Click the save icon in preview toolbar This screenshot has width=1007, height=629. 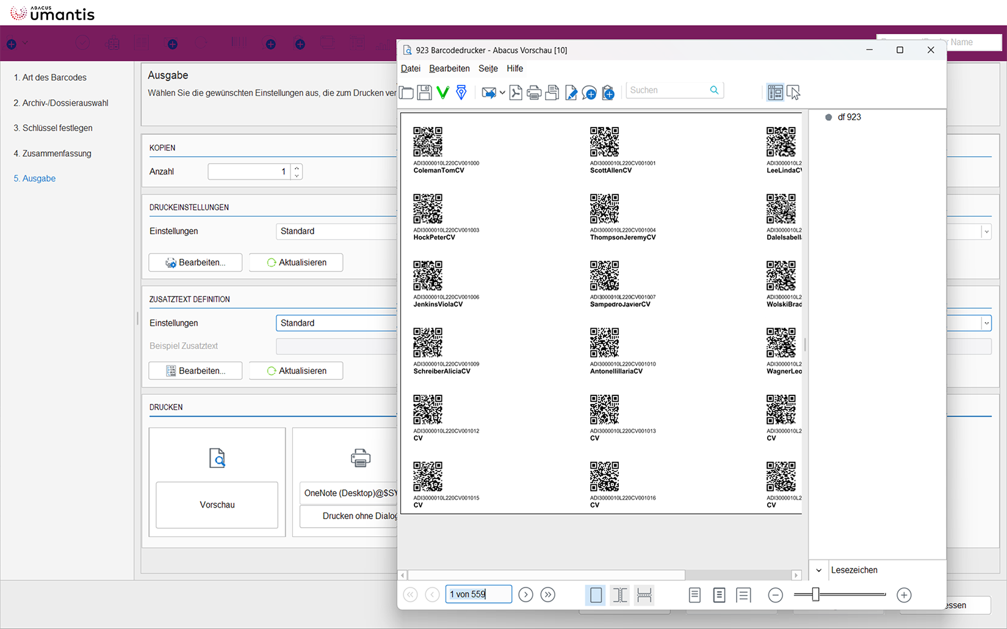pyautogui.click(x=425, y=92)
